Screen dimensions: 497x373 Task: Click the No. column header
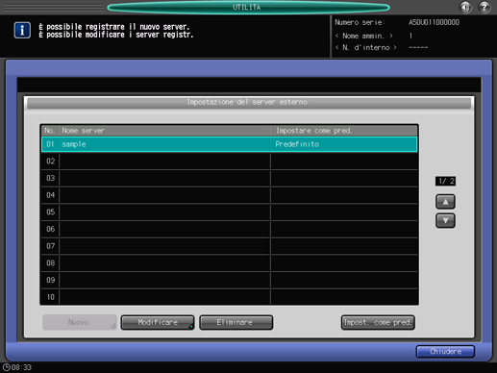coord(50,131)
